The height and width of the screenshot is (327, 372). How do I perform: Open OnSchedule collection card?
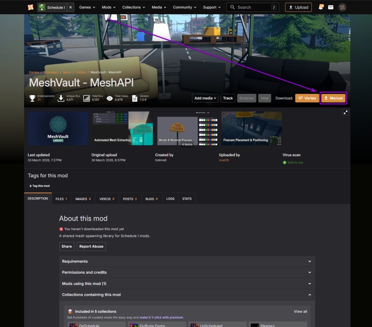pos(96,324)
